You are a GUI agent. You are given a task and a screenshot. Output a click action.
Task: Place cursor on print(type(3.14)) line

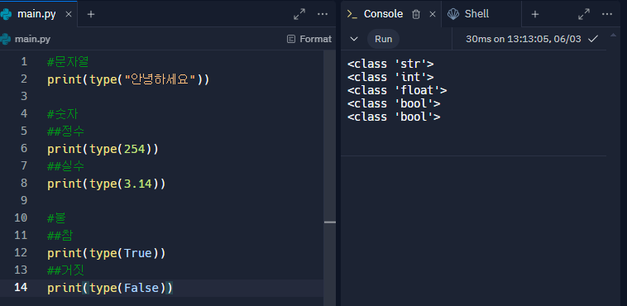[x=107, y=184]
